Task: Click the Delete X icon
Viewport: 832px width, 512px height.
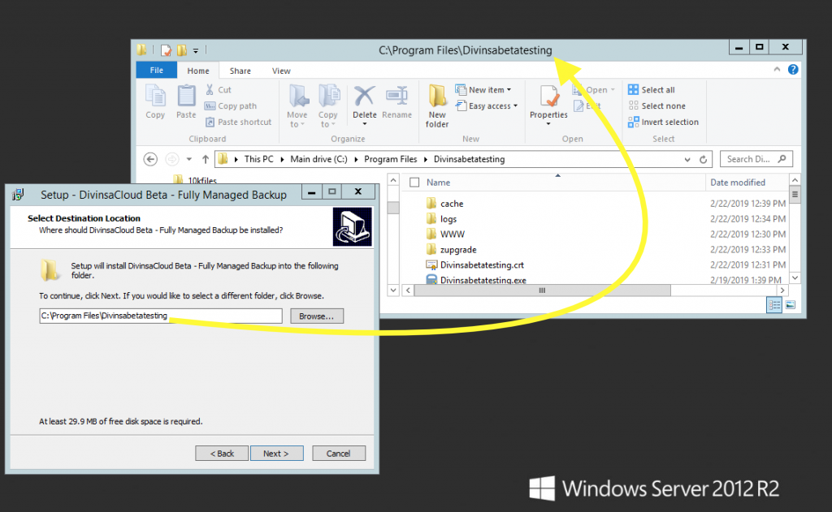Action: [365, 96]
